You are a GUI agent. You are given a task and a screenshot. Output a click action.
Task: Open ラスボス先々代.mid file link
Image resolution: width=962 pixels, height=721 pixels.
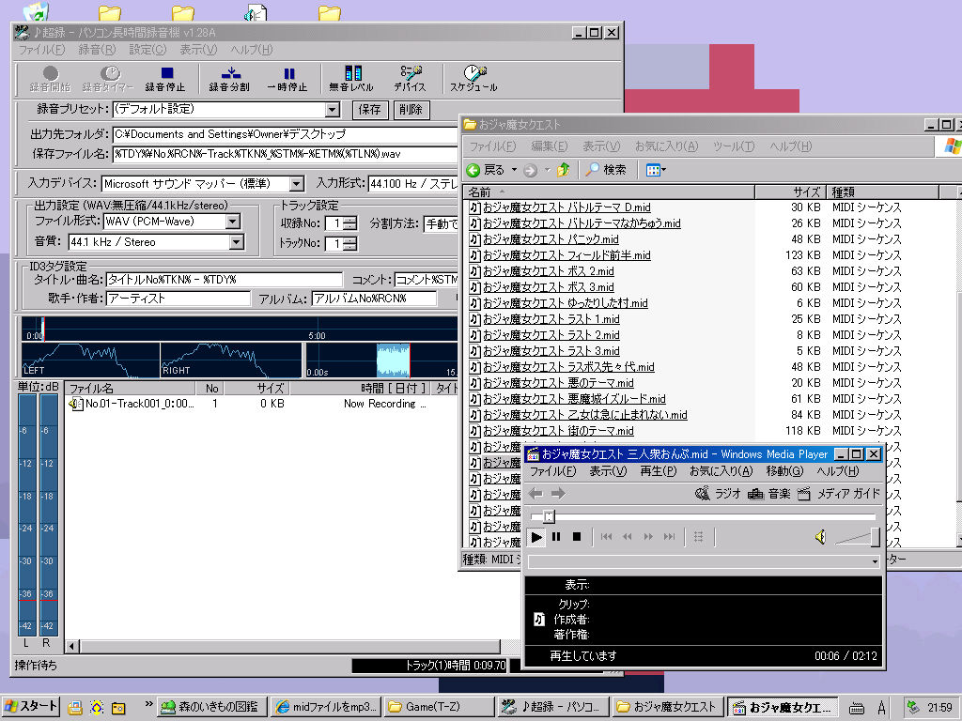tap(568, 367)
